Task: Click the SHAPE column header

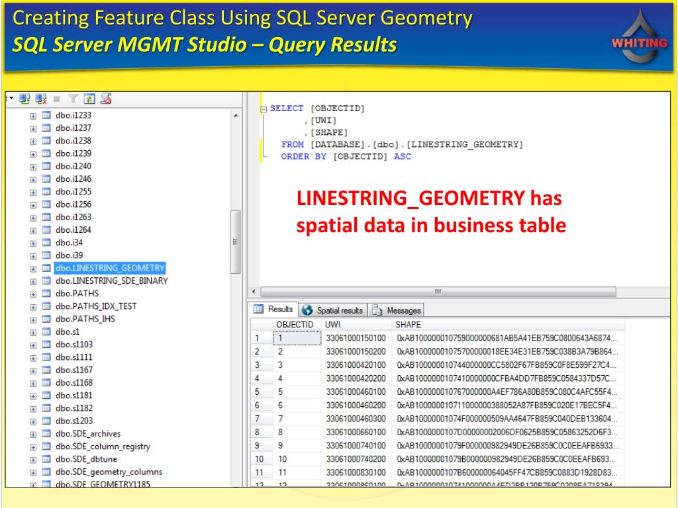Action: [x=508, y=325]
